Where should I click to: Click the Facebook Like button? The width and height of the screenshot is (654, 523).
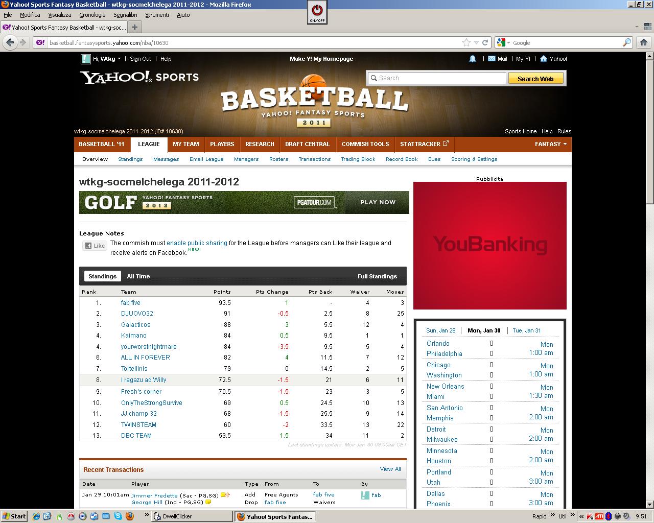click(x=95, y=246)
